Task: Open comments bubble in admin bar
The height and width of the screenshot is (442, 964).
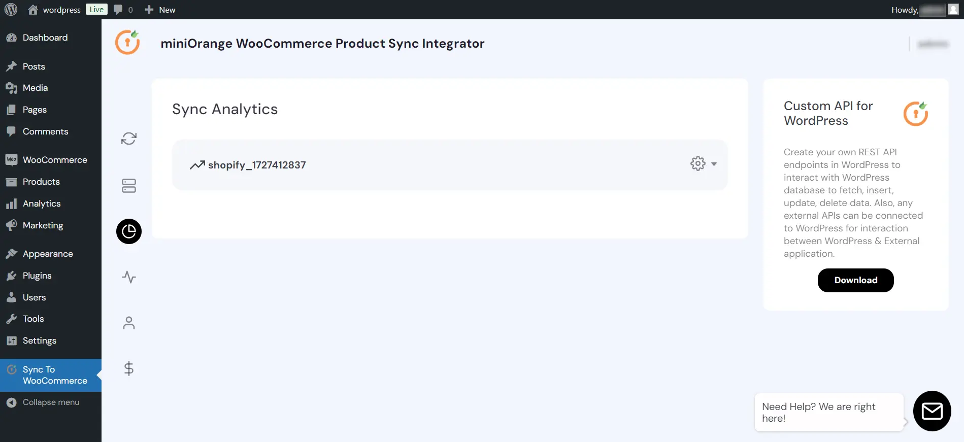Action: [x=123, y=10]
